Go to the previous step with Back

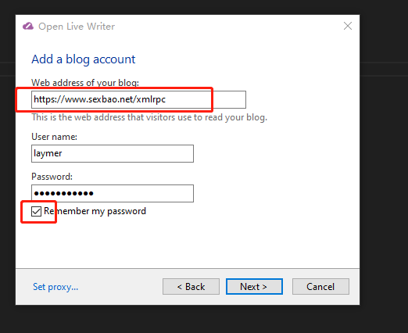(x=191, y=287)
